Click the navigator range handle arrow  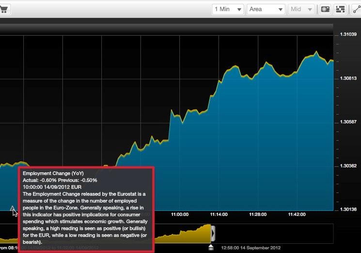(x=213, y=233)
